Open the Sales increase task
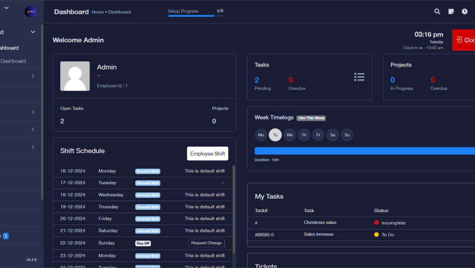This screenshot has width=475, height=268. pos(319,234)
